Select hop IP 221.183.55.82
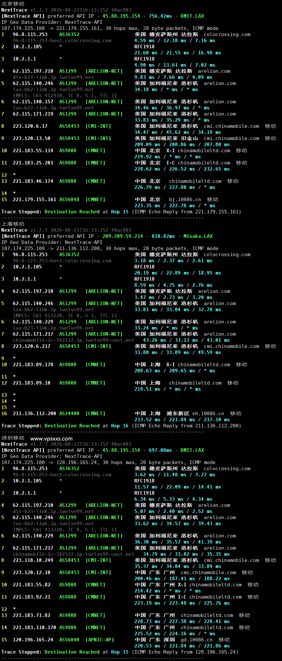The height and width of the screenshot is (661, 282). 32,585
